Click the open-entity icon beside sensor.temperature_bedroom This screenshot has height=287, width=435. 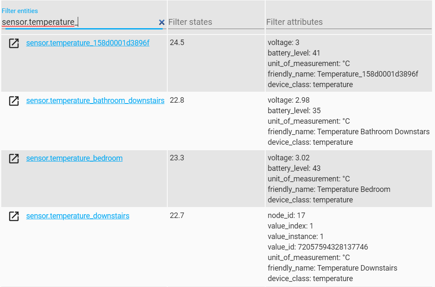pos(14,159)
